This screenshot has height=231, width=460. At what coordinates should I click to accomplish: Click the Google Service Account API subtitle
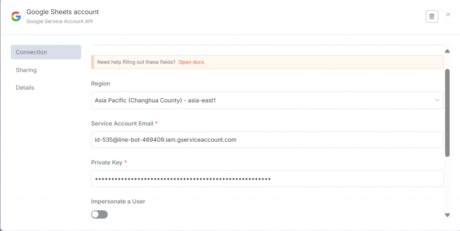pos(60,22)
